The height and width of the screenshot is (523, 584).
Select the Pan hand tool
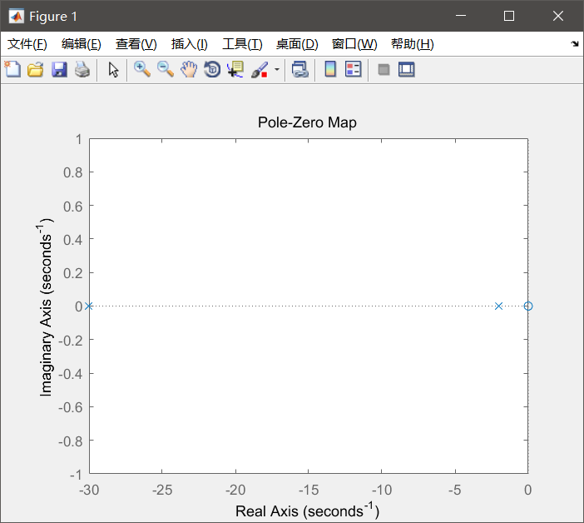click(x=189, y=69)
